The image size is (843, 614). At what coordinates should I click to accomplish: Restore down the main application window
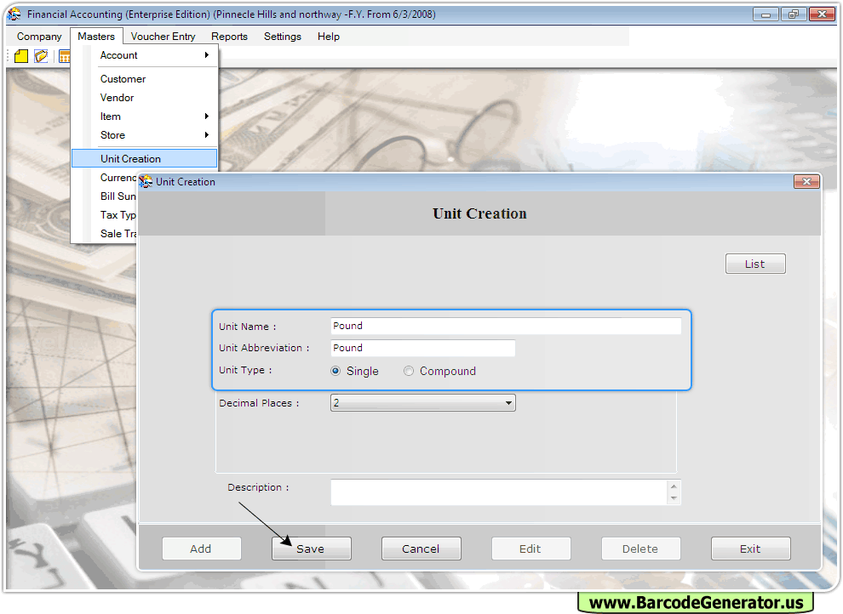(x=794, y=14)
